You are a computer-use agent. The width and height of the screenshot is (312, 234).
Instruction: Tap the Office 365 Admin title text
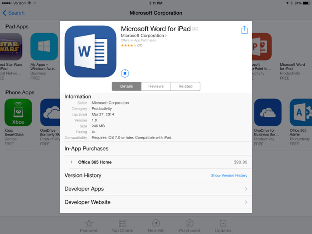pyautogui.click(x=298, y=132)
